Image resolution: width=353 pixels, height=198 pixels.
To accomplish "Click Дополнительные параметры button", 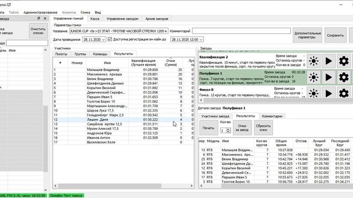I will point(307,35).
